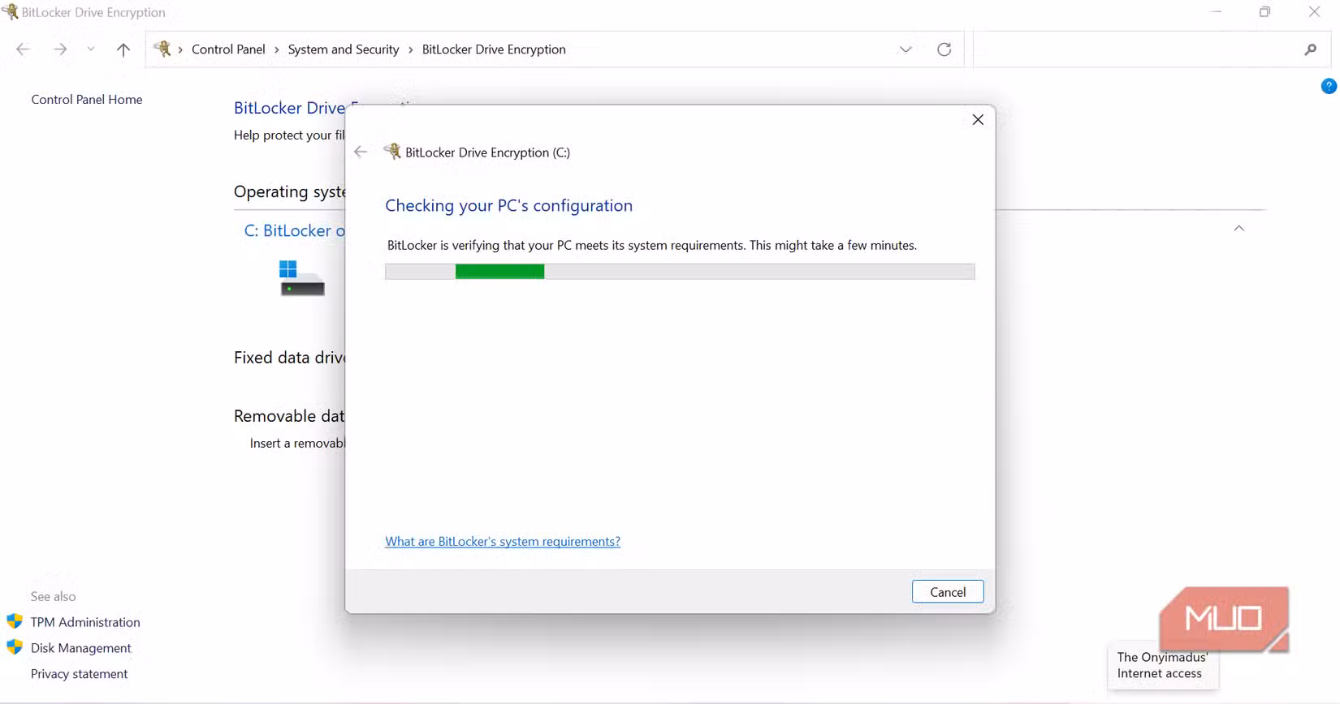Image resolution: width=1340 pixels, height=704 pixels.
Task: Click the wizard back arrow
Action: click(361, 152)
